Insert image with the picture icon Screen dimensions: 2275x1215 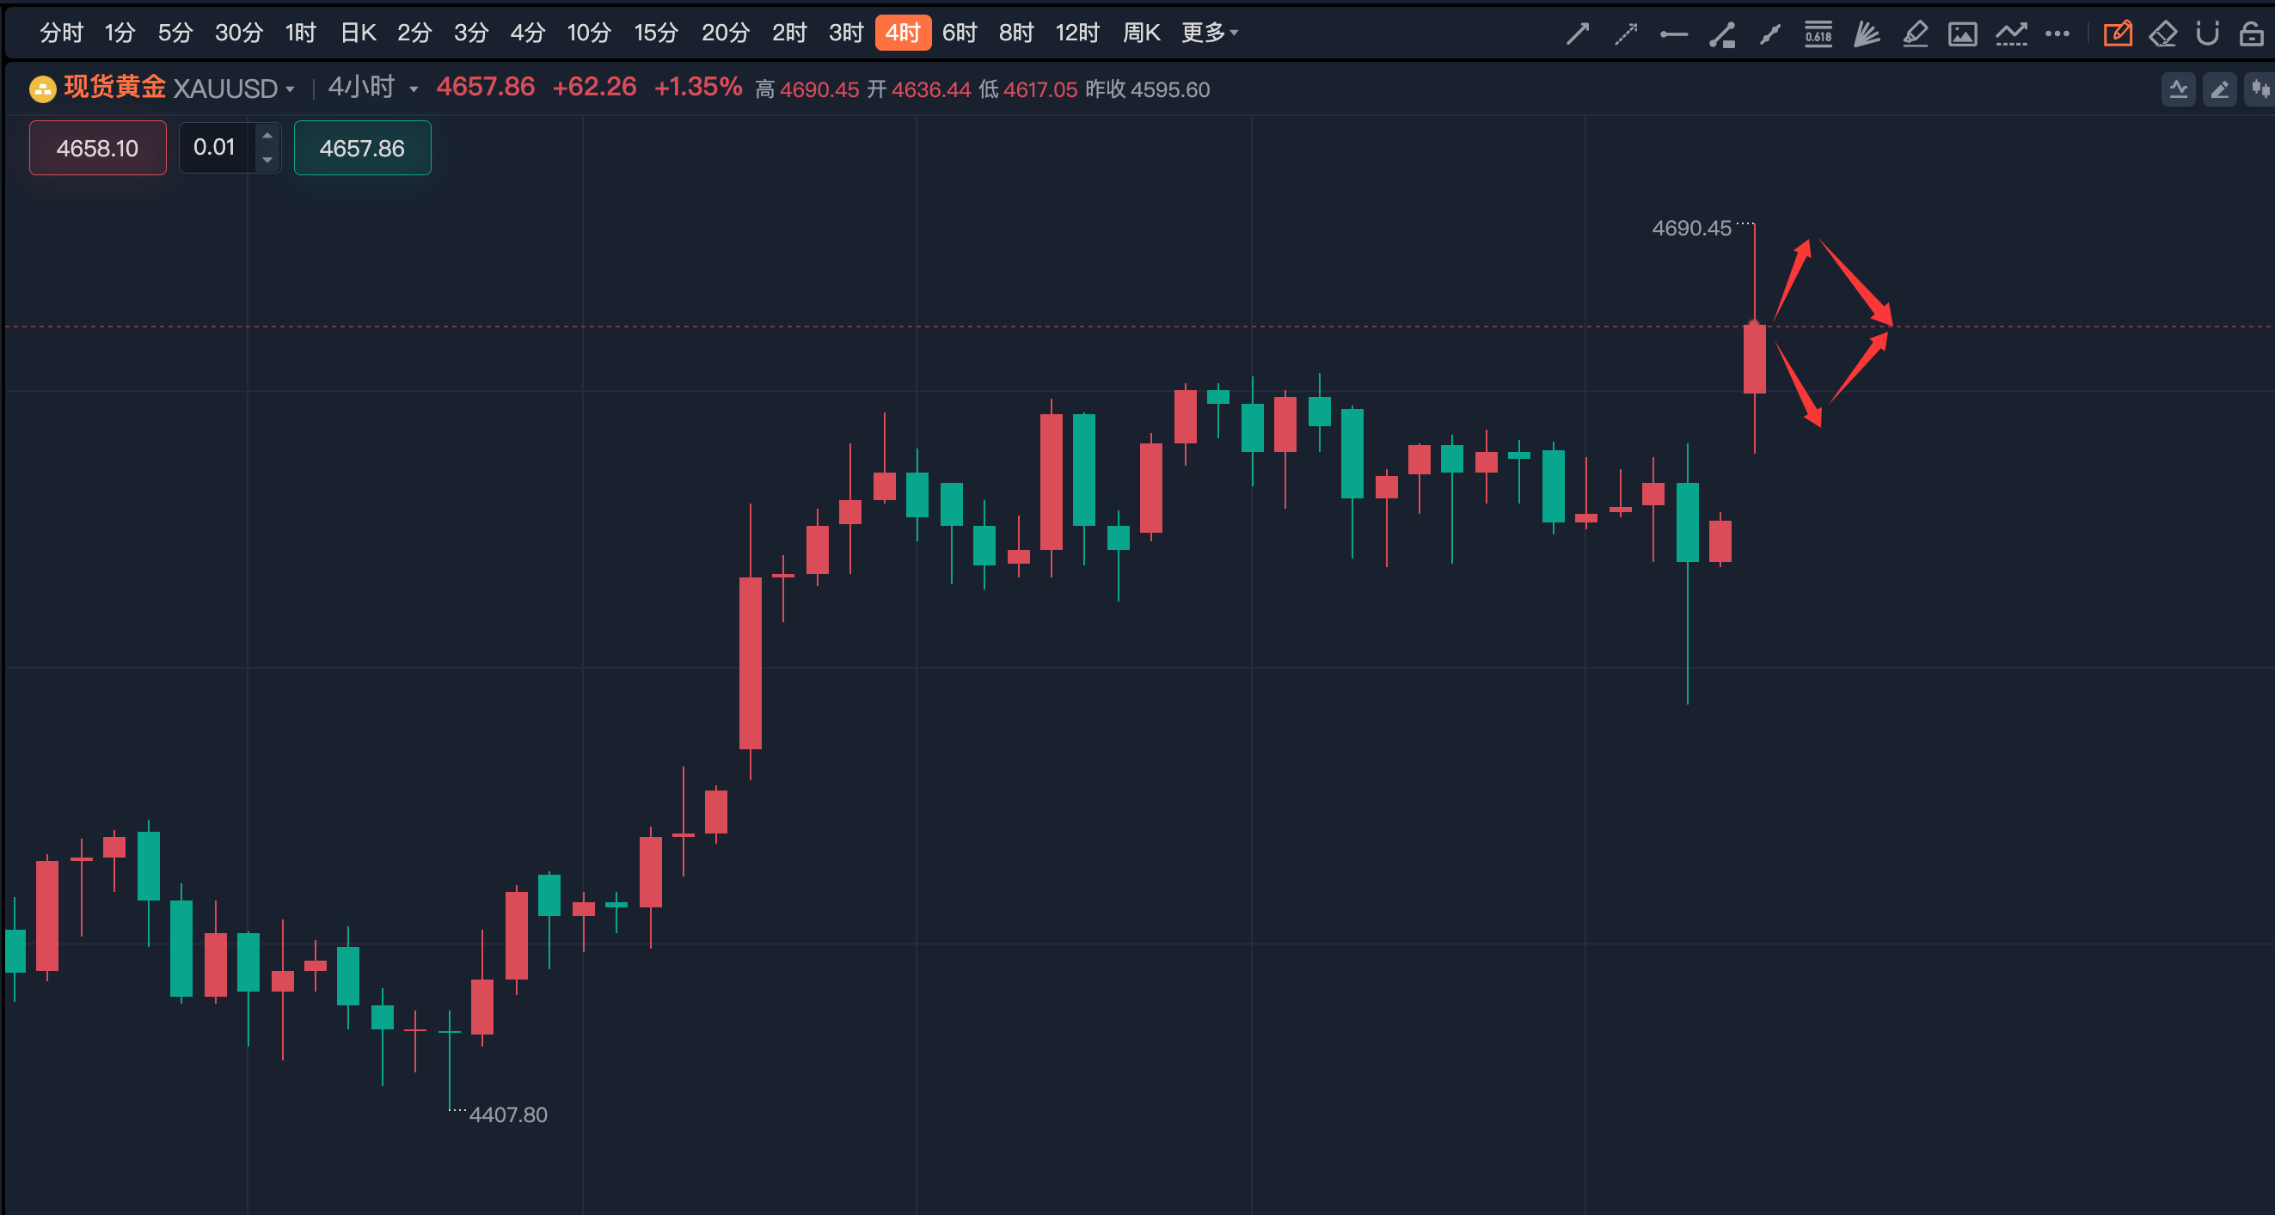coord(1962,34)
